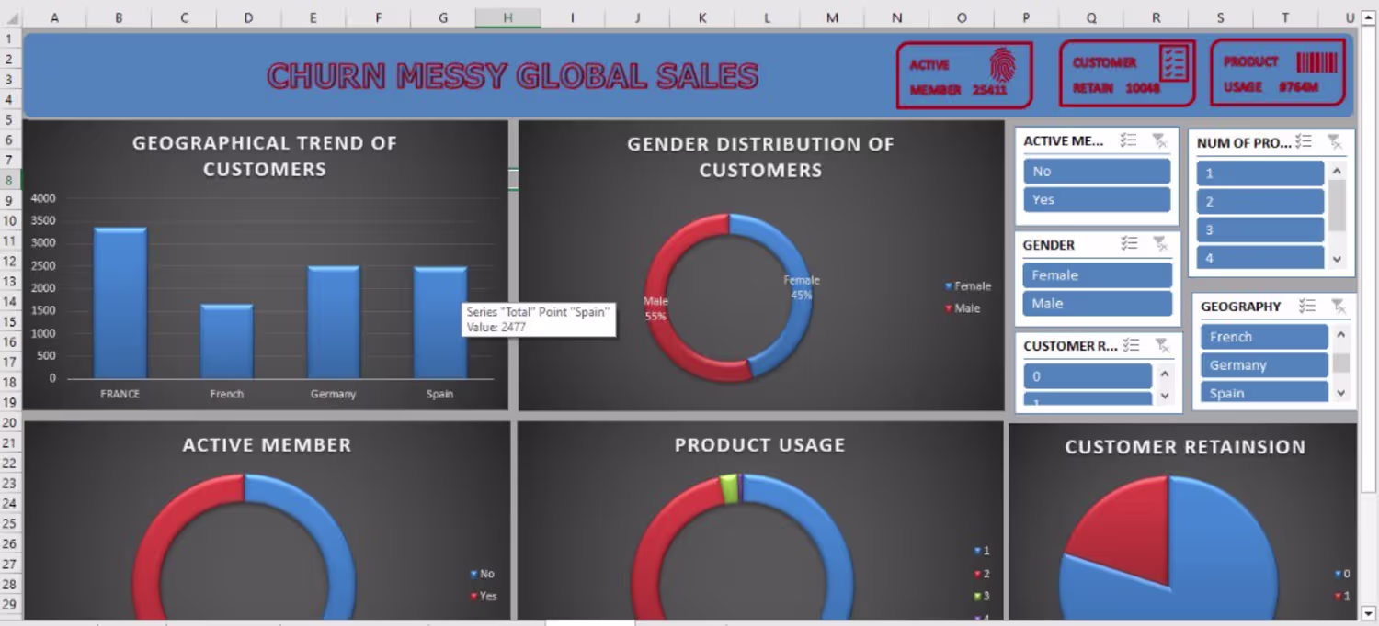Select row 20 header
The width and height of the screenshot is (1379, 626).
pos(9,423)
